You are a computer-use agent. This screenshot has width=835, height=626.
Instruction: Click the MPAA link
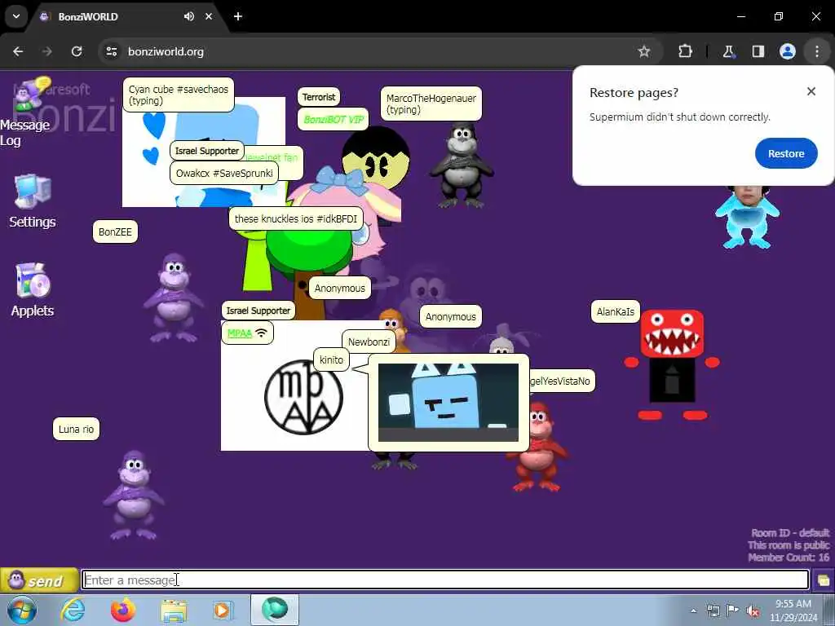pyautogui.click(x=239, y=333)
